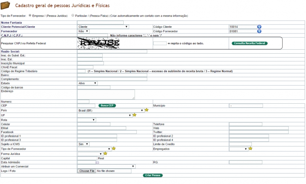Viewport: 306px width, 184px height.
Task: Open the UF dropdown
Action: 105,115
